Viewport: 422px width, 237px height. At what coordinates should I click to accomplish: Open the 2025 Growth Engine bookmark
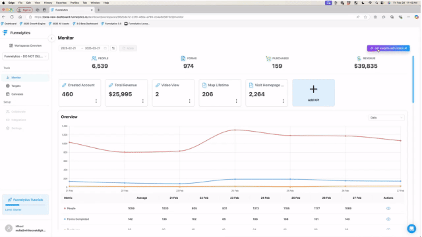coord(32,24)
